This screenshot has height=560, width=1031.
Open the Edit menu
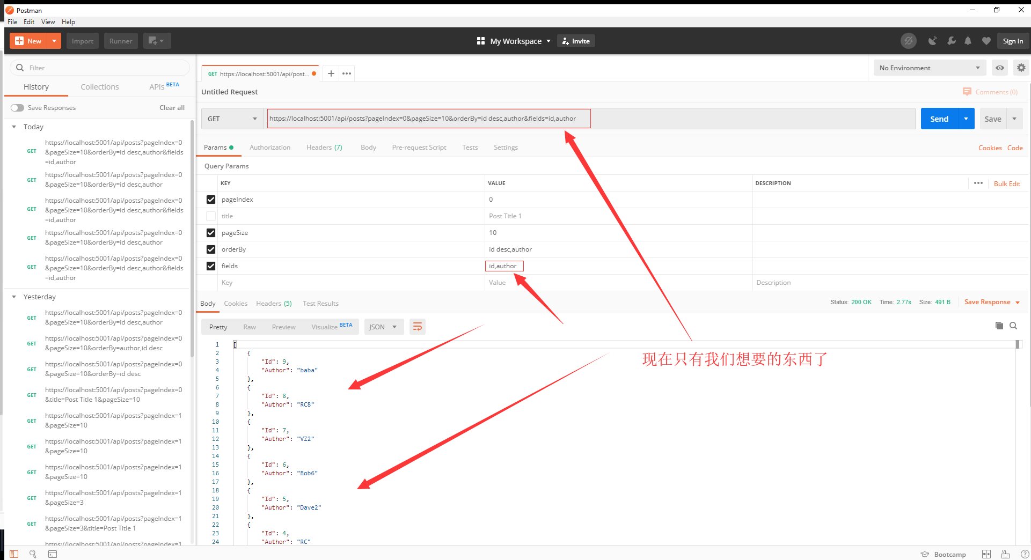point(29,22)
